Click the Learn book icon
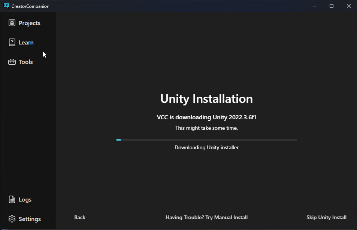The image size is (357, 230). 12,43
